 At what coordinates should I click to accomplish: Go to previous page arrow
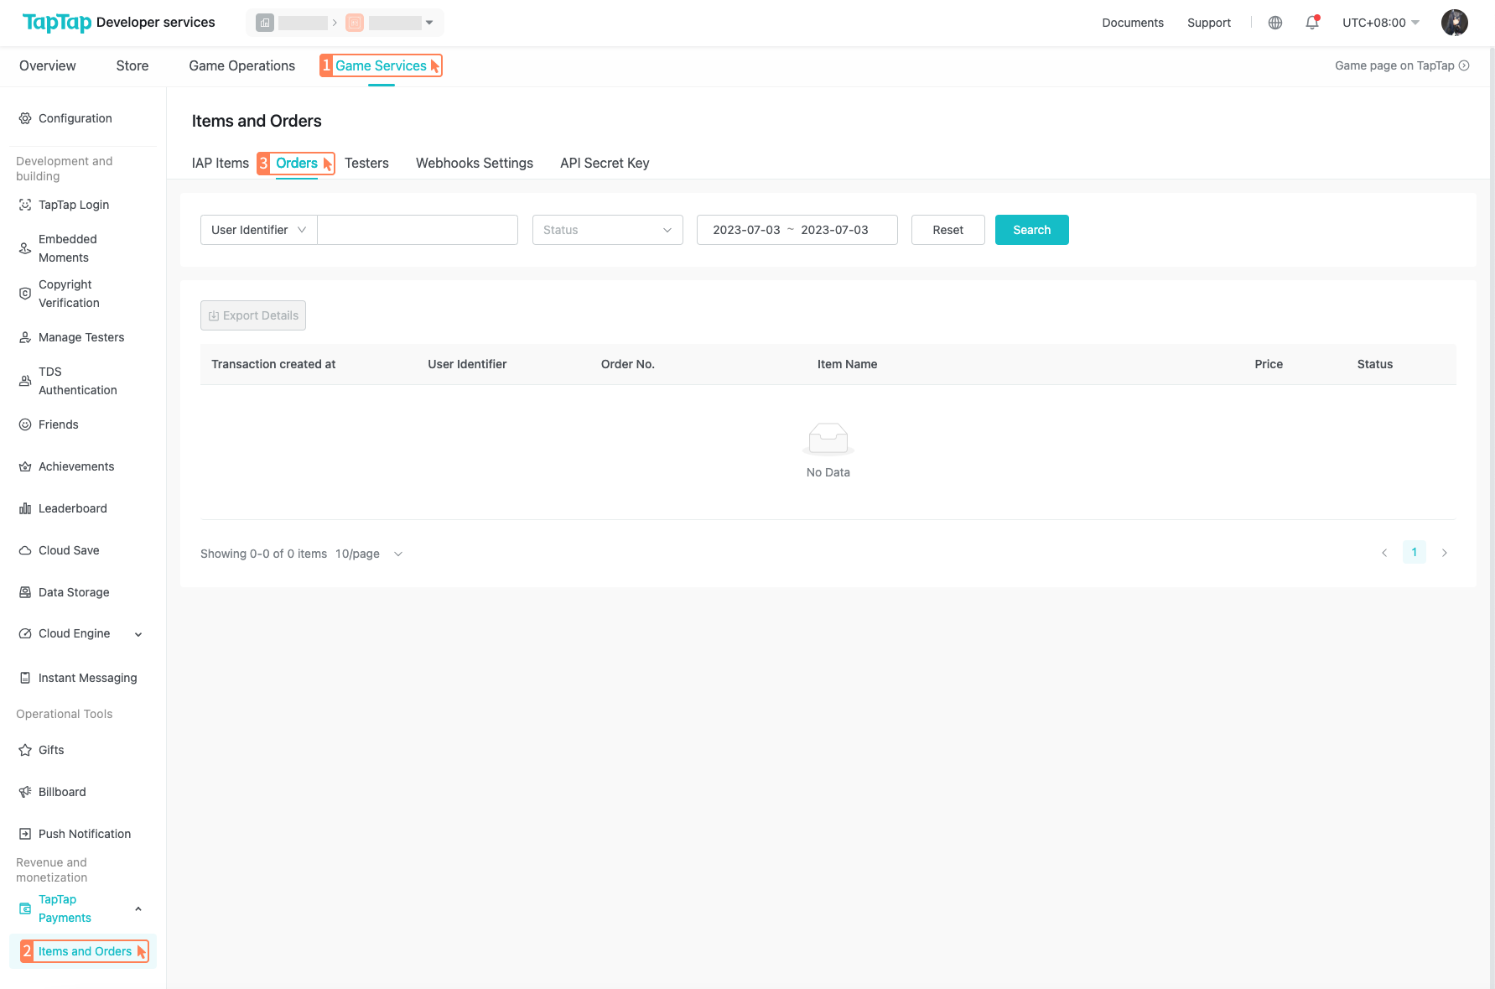(x=1384, y=553)
